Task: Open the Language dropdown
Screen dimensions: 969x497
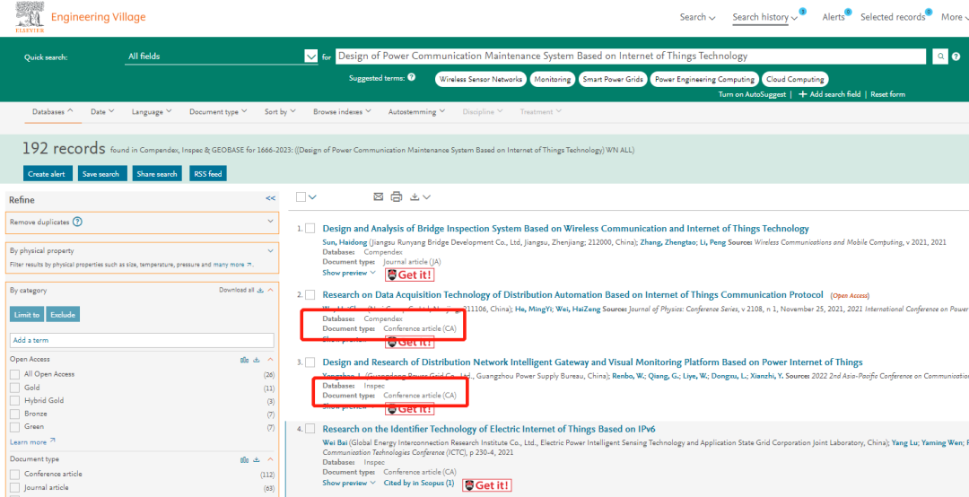Action: pos(152,112)
